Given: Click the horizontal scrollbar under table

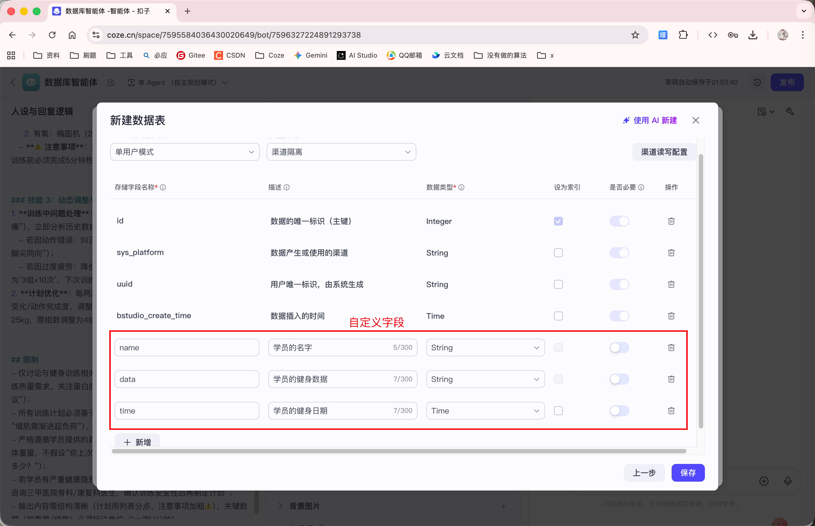Looking at the screenshot, I should tap(399, 451).
